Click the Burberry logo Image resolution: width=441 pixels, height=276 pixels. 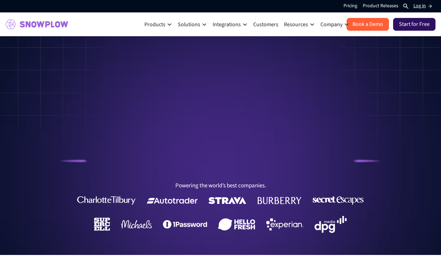(279, 200)
